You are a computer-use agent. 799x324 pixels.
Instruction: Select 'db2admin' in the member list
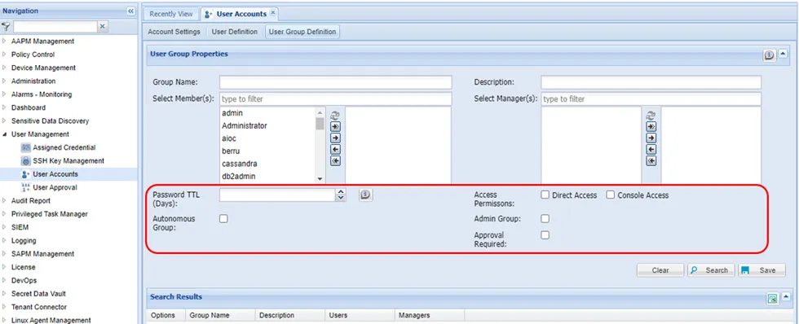(x=268, y=177)
